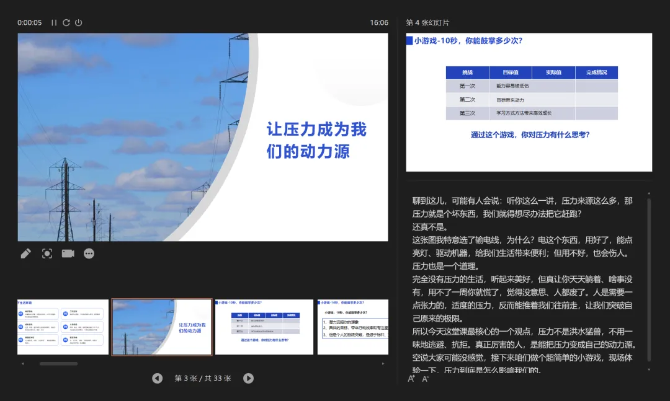Reset the elapsed timer
The height and width of the screenshot is (401, 670).
tap(66, 23)
